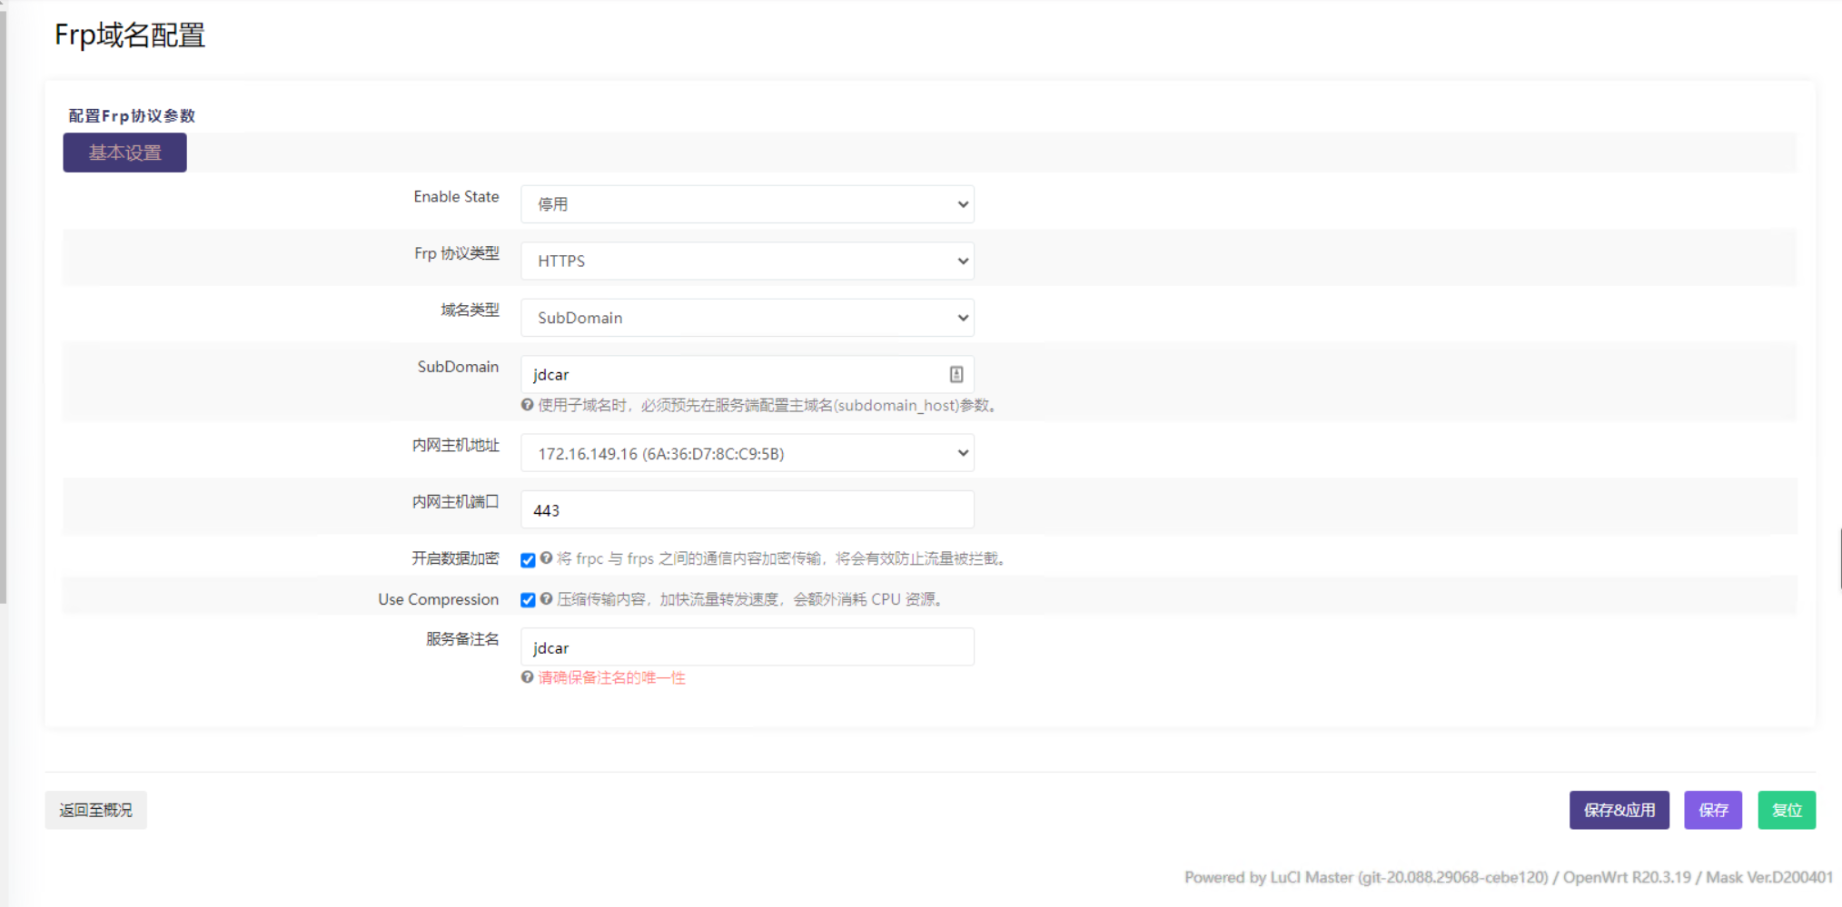Click the SubDomain field autofill icon
This screenshot has height=907, width=1842.
coord(956,374)
